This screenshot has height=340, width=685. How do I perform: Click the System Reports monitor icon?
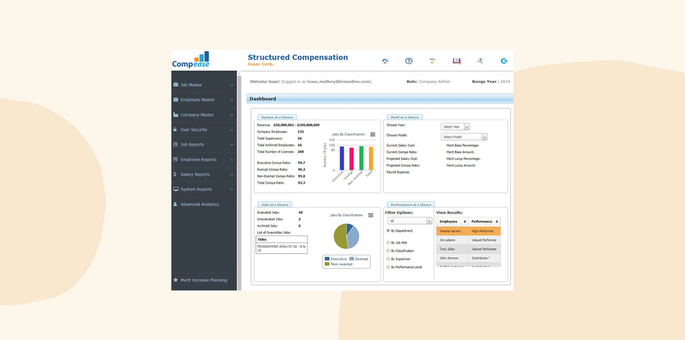(176, 189)
